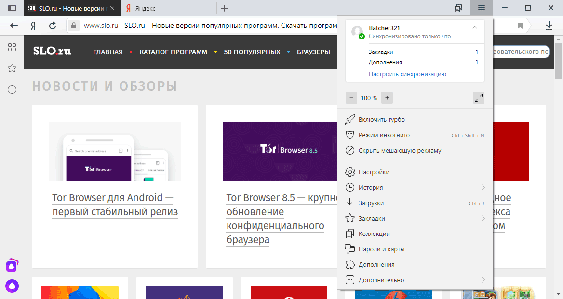Image resolution: width=563 pixels, height=299 pixels.
Task: Click the padlock site security icon
Action: (x=74, y=26)
